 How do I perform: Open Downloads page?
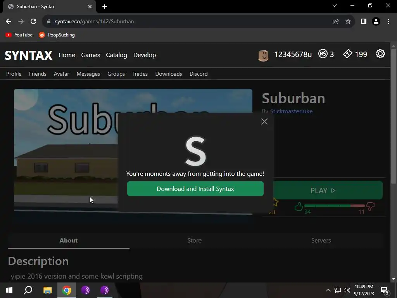[x=169, y=74]
